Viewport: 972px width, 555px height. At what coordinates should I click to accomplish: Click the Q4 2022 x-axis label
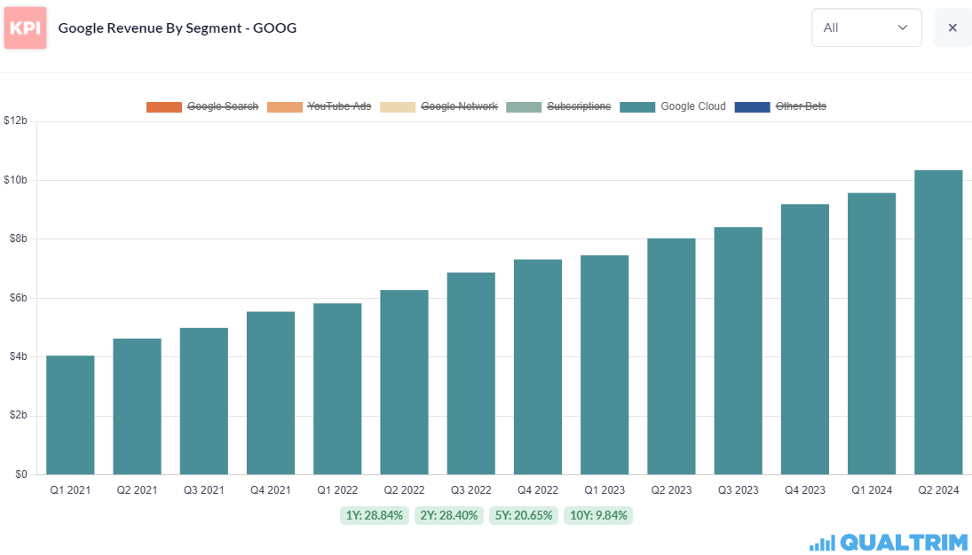[x=538, y=490]
